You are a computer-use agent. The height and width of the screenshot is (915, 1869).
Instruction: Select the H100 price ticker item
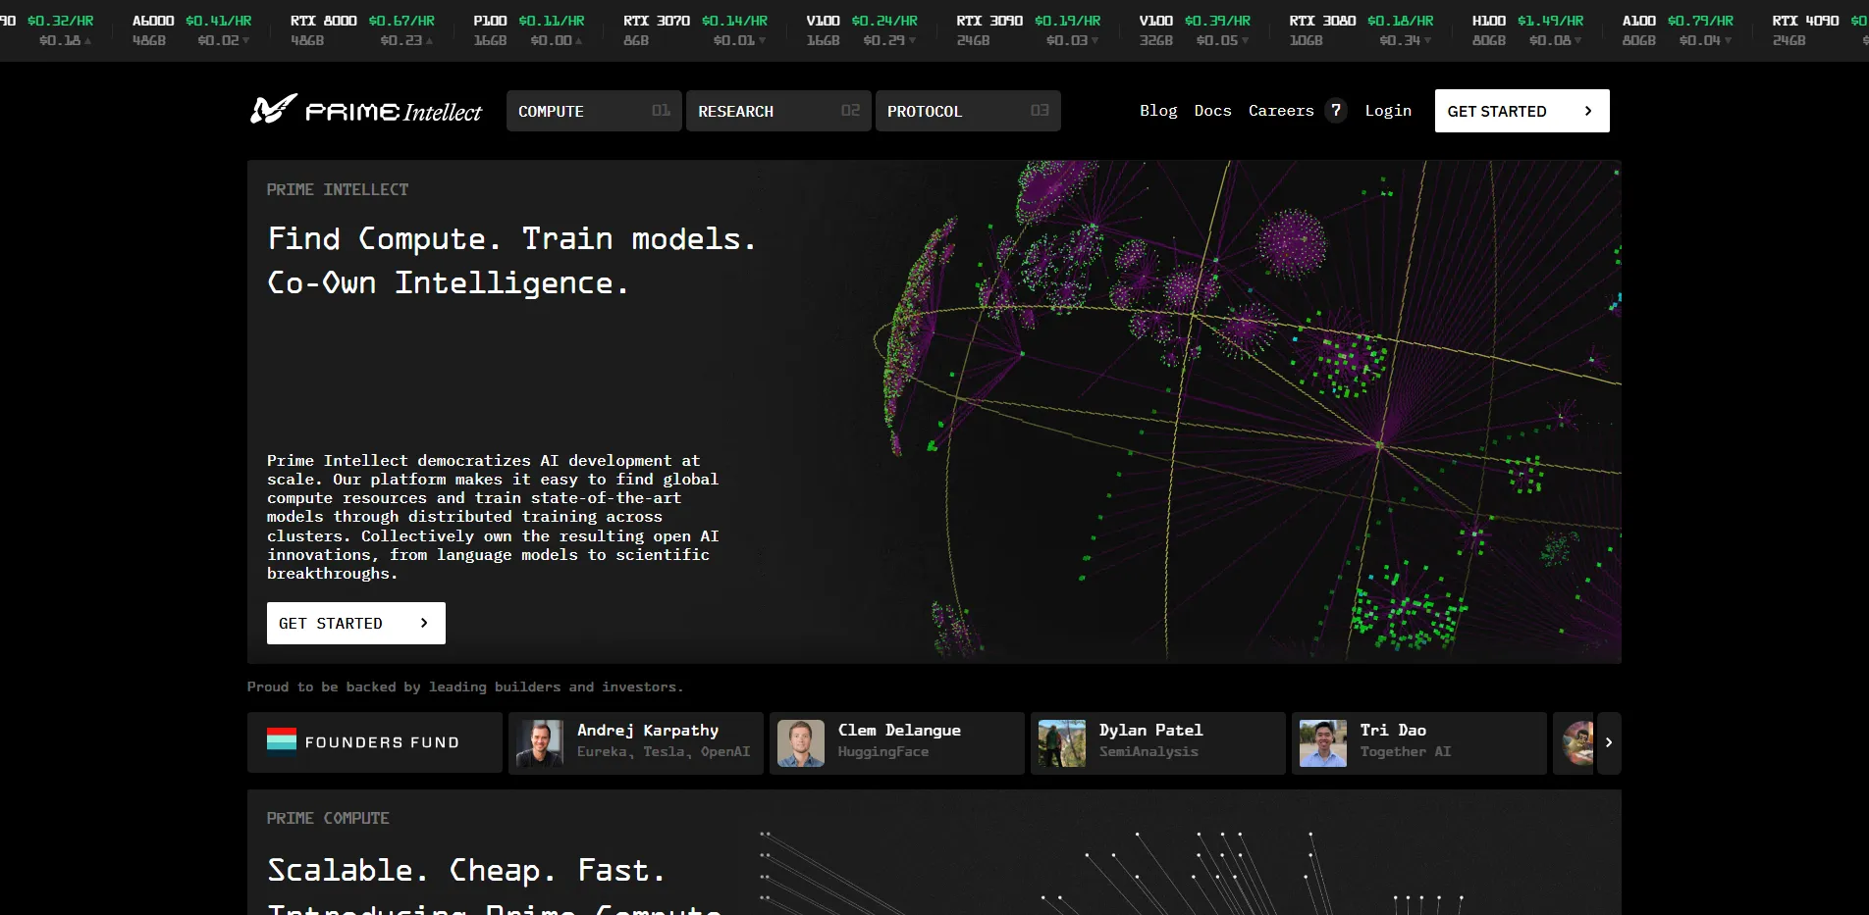point(1526,29)
